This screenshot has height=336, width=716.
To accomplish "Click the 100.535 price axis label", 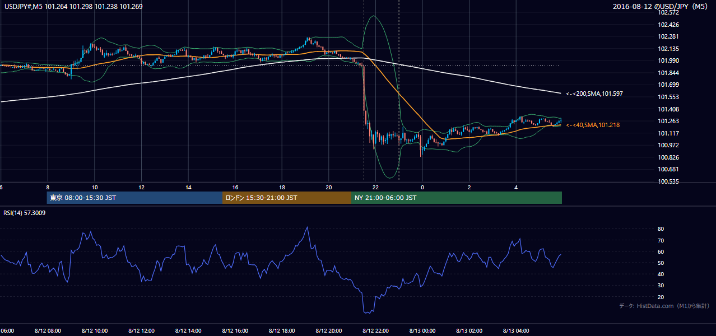I will click(669, 181).
